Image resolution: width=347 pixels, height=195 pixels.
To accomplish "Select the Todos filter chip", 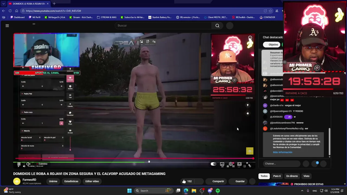I will click(264, 176).
